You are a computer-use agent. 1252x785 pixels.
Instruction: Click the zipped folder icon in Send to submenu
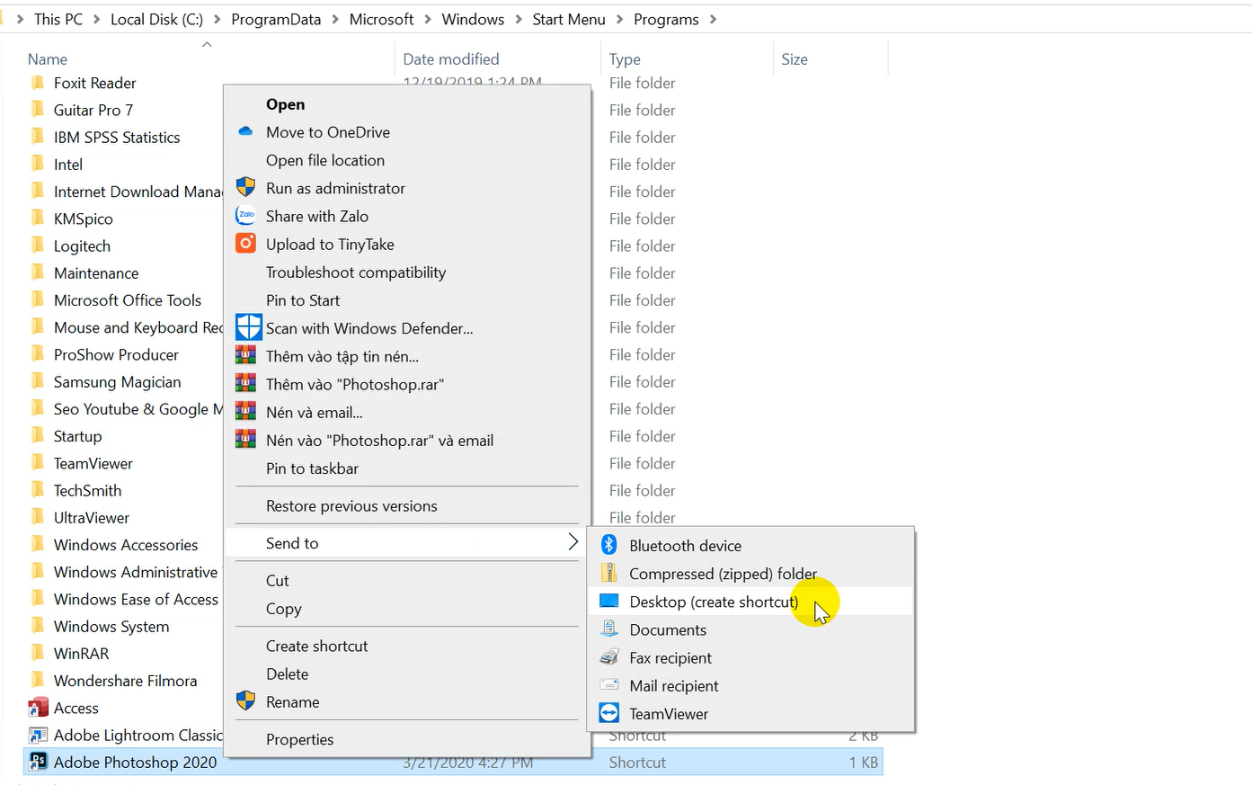pyautogui.click(x=608, y=573)
